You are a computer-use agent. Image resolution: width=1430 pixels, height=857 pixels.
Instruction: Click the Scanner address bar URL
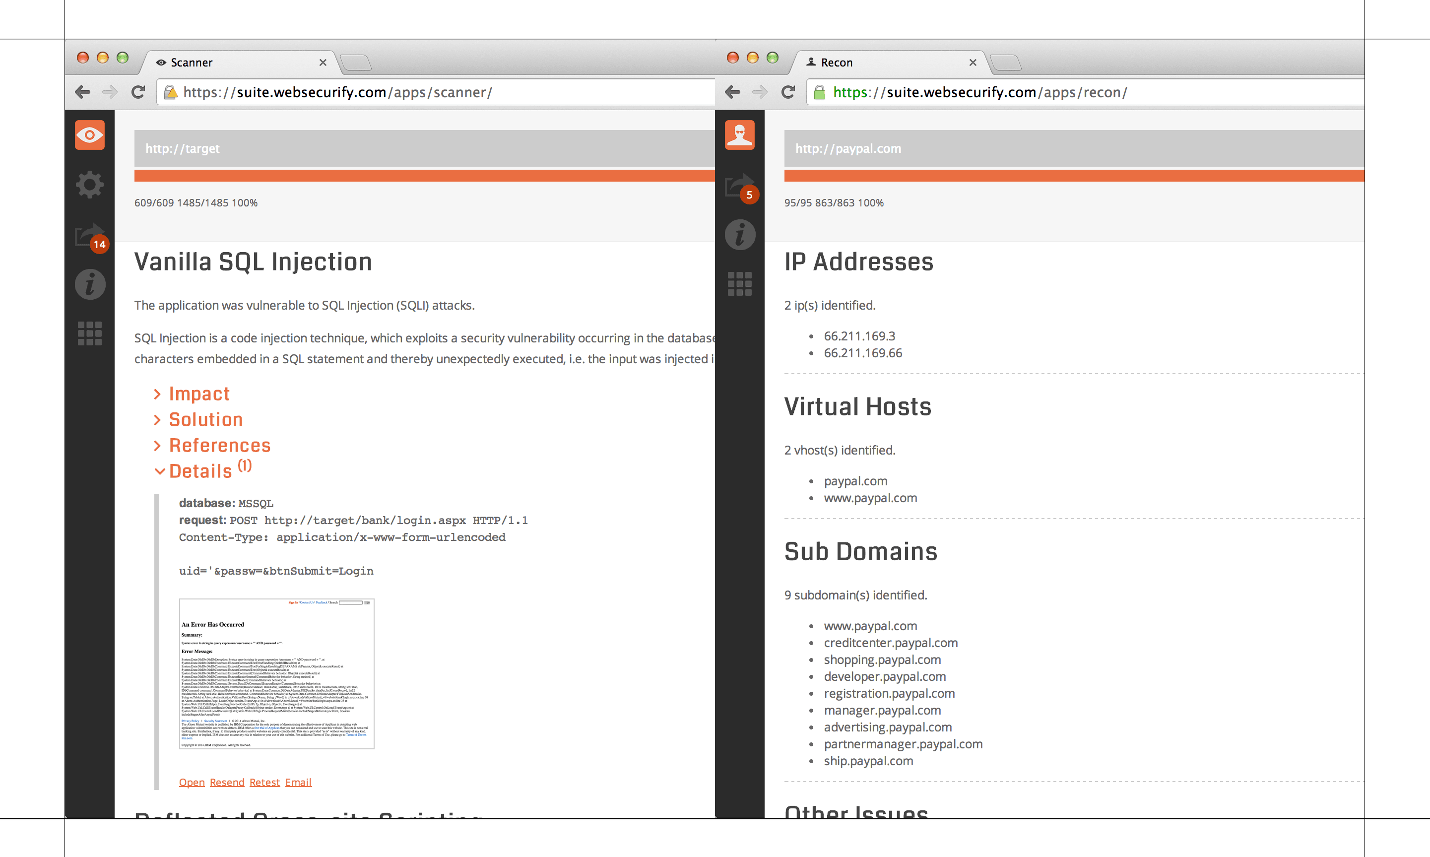point(337,92)
